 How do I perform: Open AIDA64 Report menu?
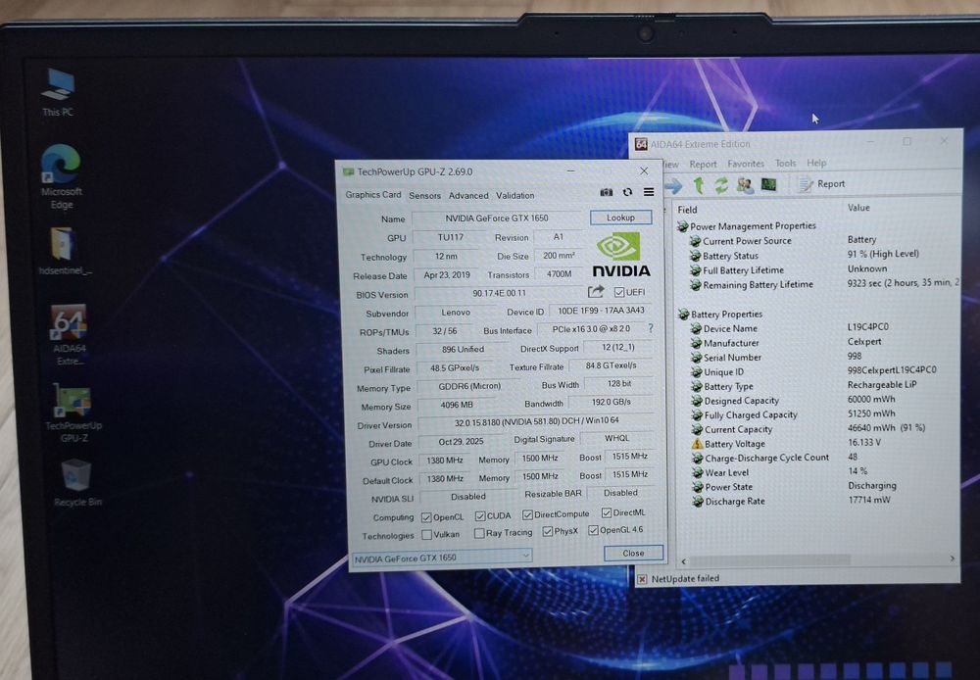[x=703, y=164]
